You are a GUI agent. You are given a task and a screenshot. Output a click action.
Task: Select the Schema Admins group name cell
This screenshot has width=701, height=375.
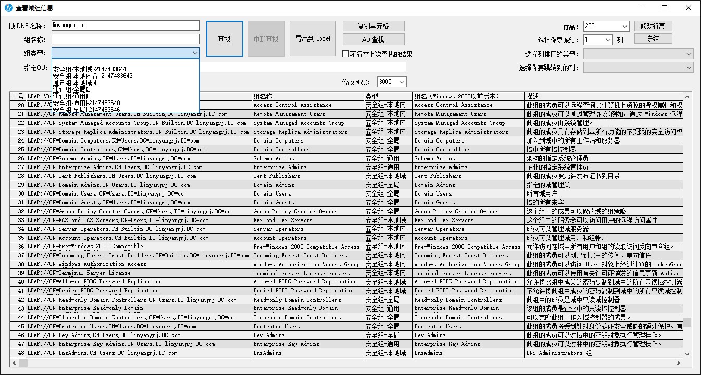(307, 158)
